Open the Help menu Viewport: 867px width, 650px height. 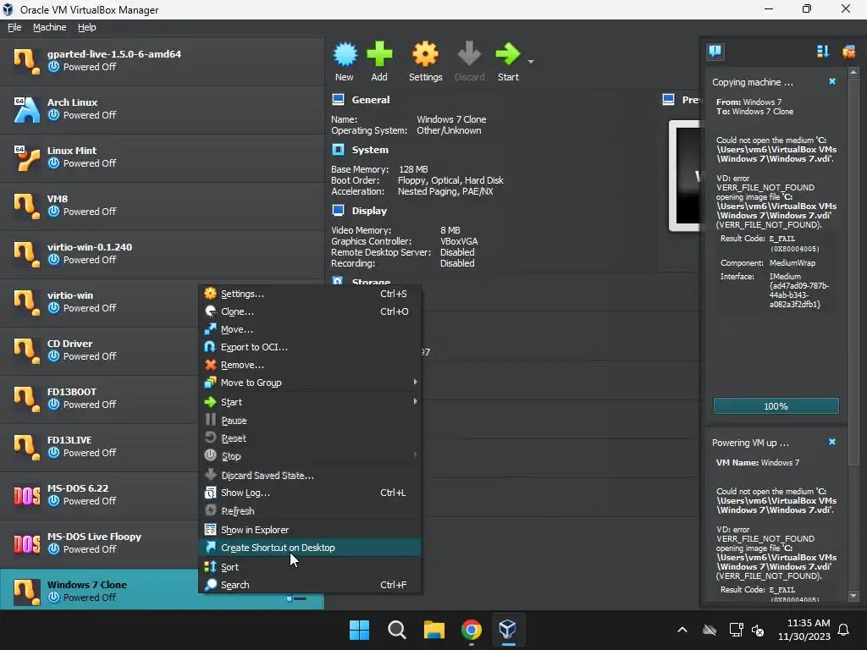tap(87, 27)
